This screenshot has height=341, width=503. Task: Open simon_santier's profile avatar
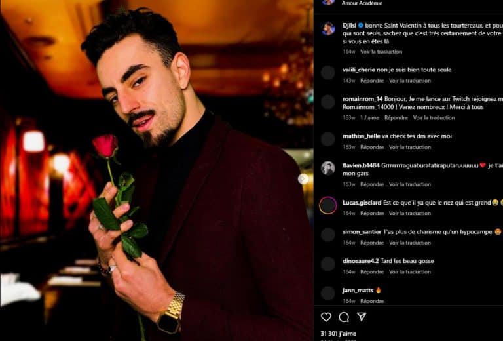coord(328,235)
